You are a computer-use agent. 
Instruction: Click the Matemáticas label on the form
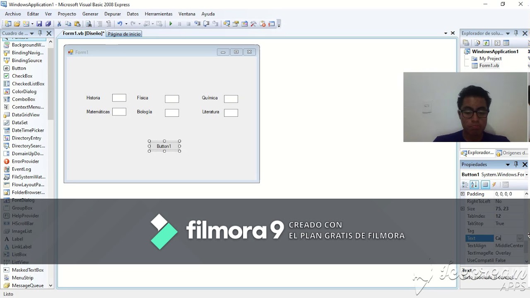point(98,112)
